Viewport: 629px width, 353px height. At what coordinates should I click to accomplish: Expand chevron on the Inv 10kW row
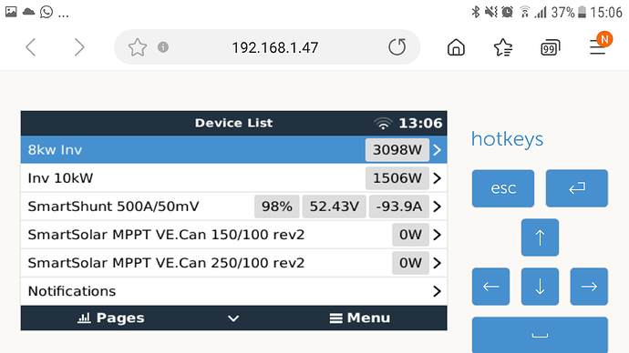(x=438, y=178)
